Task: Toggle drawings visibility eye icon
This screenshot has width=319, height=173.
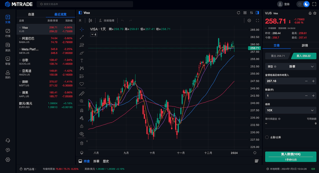Action: pyautogui.click(x=82, y=134)
